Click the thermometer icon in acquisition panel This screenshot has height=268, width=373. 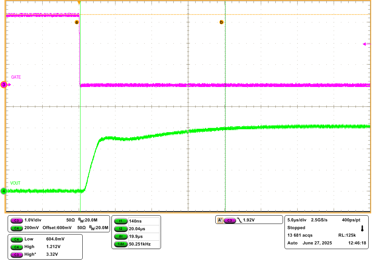coord(362,229)
